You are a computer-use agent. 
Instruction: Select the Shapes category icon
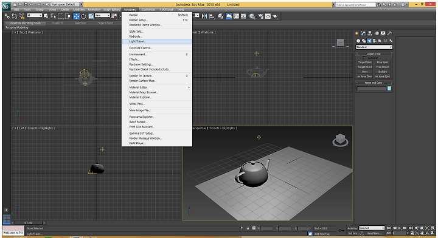pyautogui.click(x=364, y=41)
